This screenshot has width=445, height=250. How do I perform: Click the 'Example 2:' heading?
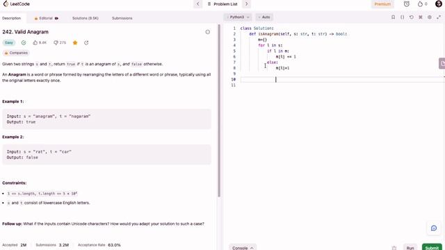(13, 137)
